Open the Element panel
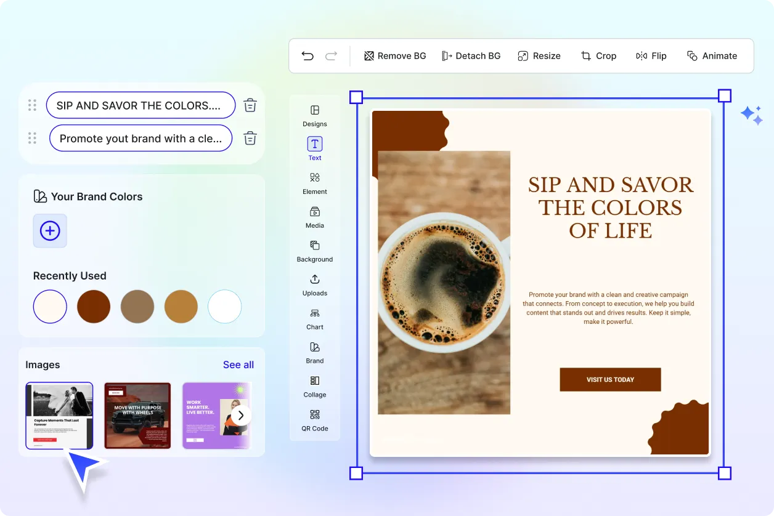 [x=314, y=185]
